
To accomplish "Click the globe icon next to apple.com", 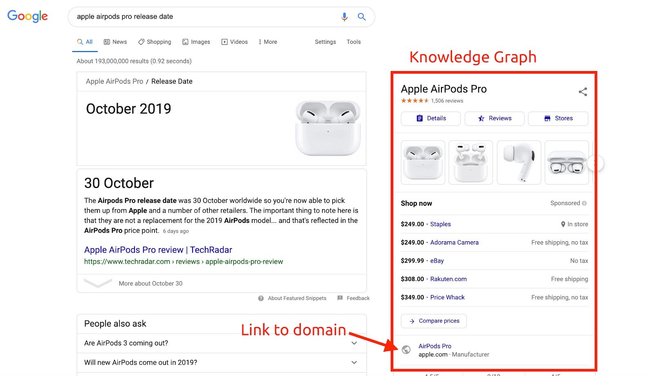I will point(406,350).
